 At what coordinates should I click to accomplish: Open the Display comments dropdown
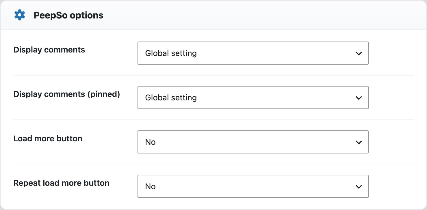pos(253,53)
